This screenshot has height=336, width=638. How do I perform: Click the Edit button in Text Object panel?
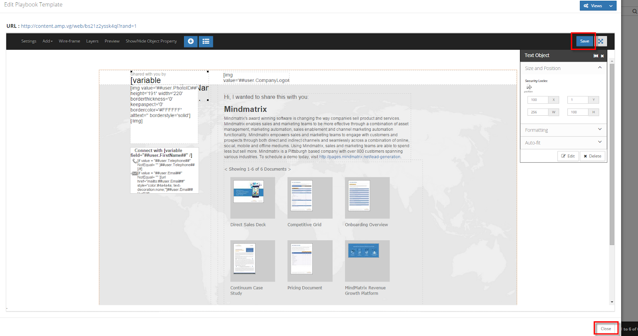click(568, 156)
